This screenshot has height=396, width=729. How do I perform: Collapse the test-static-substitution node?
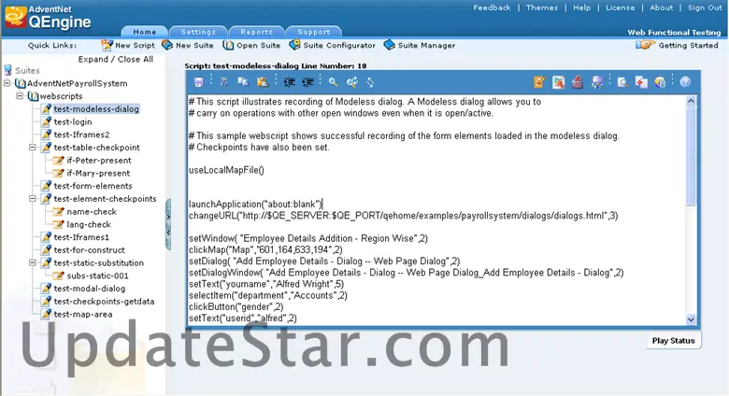click(33, 262)
